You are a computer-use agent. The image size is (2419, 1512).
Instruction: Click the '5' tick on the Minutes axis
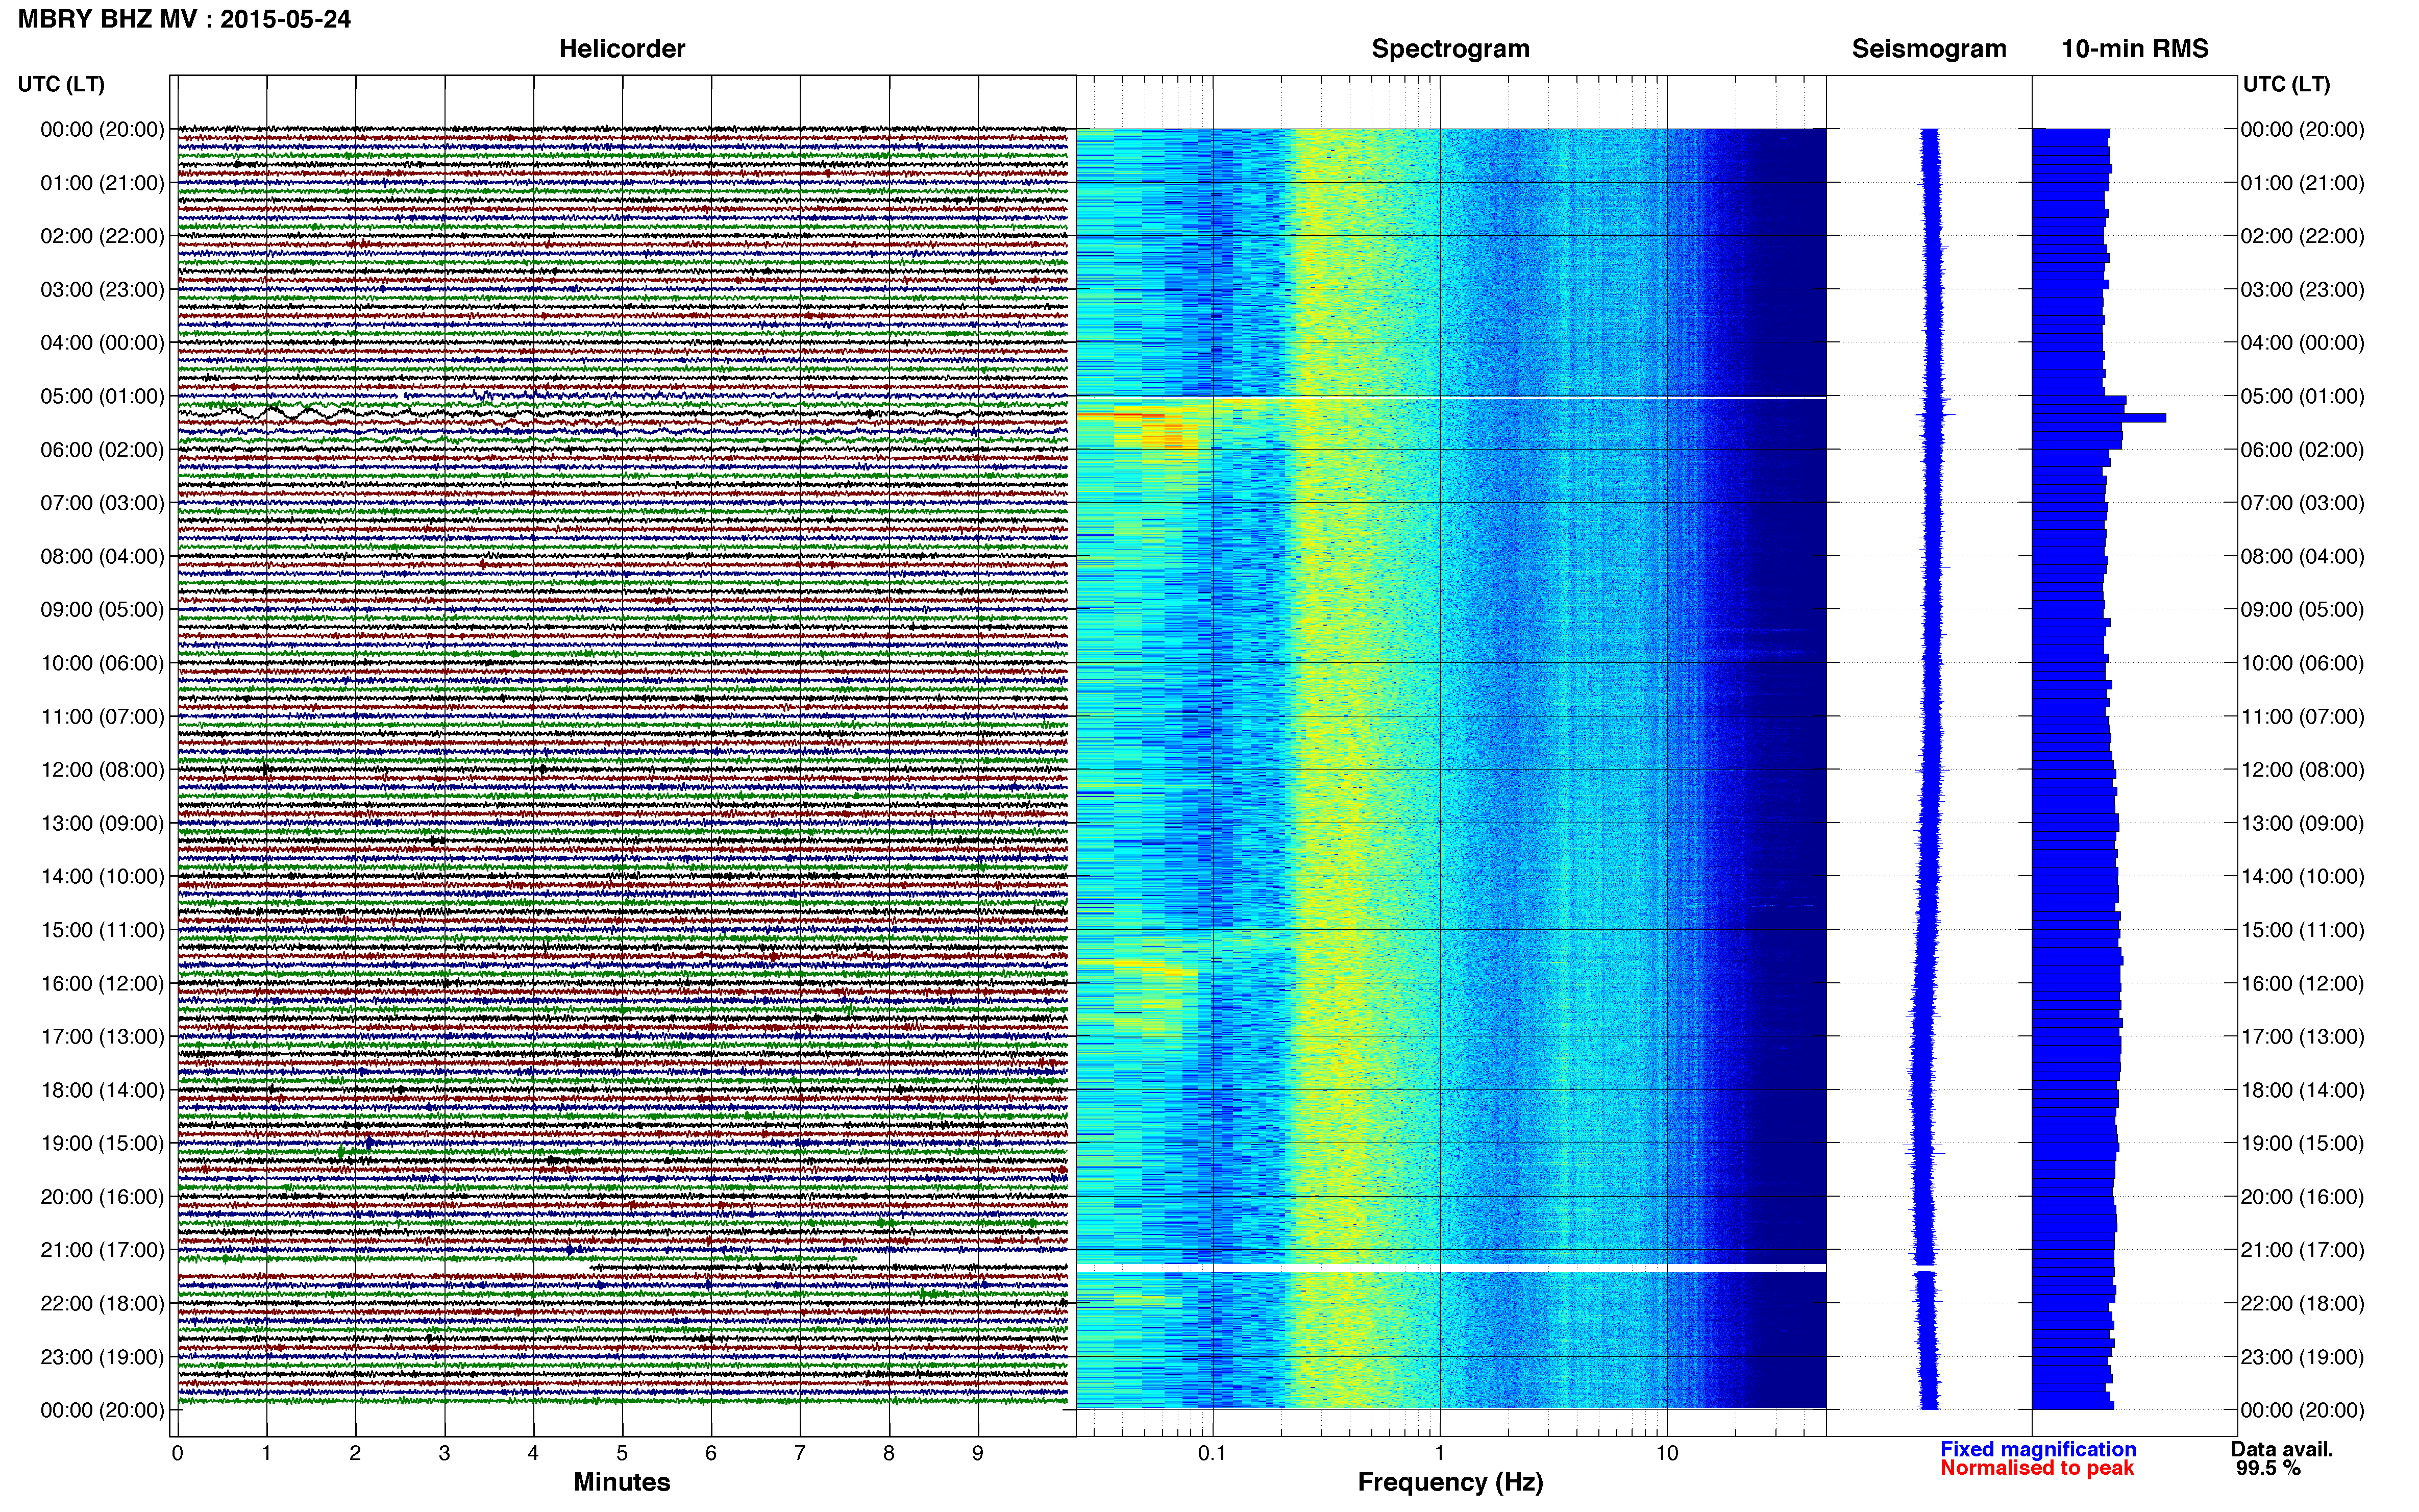click(x=622, y=1453)
